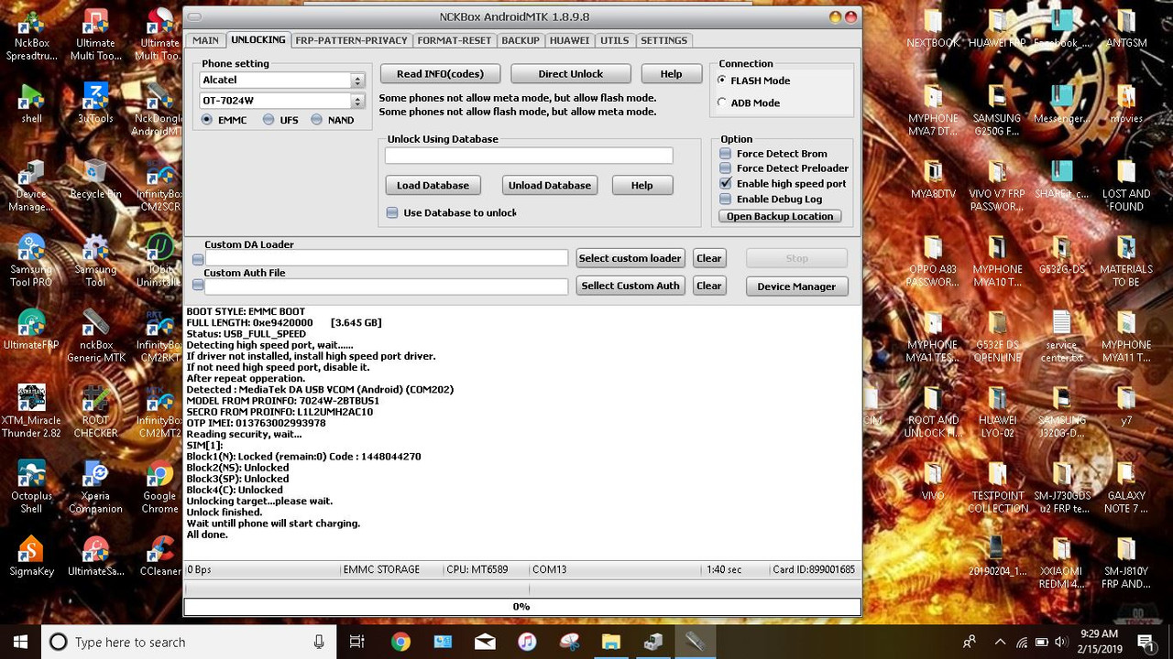Click the Direct Unlock button
This screenshot has height=659, width=1173.
tap(571, 74)
